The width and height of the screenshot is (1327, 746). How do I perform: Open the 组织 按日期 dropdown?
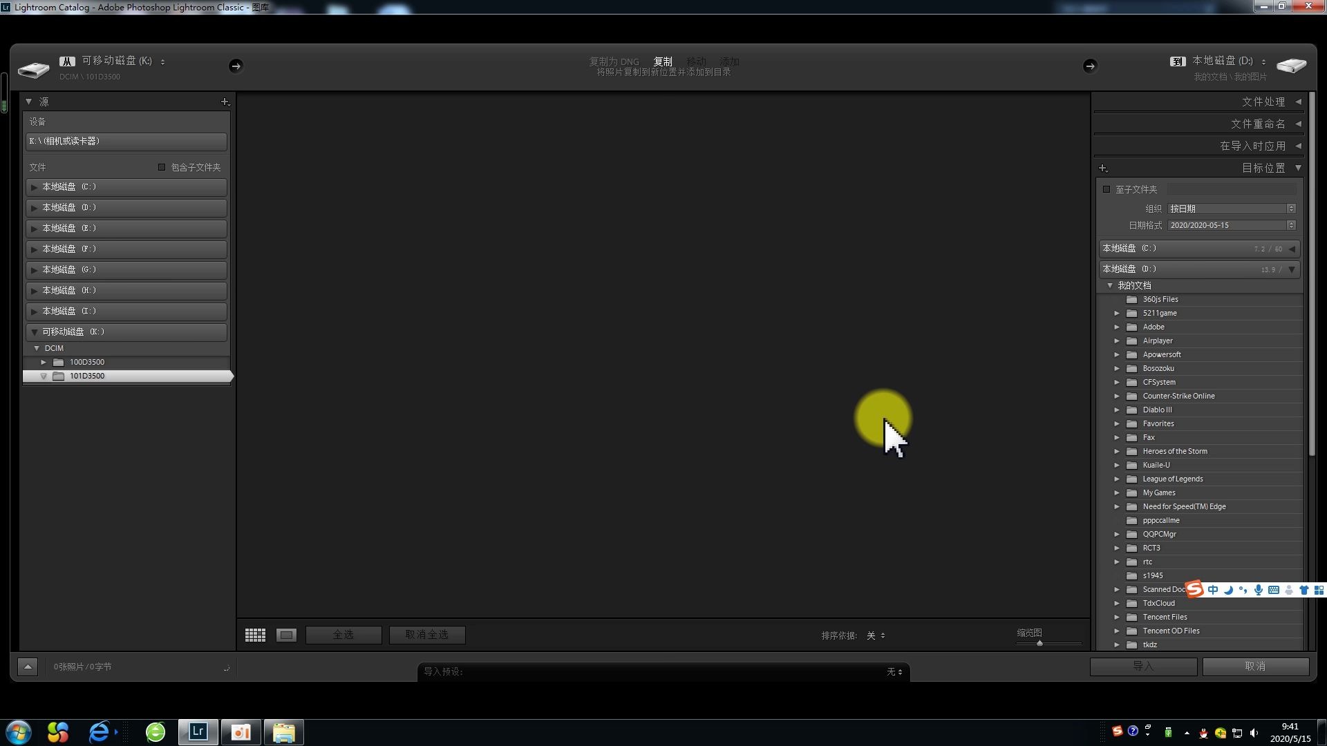pos(1232,209)
